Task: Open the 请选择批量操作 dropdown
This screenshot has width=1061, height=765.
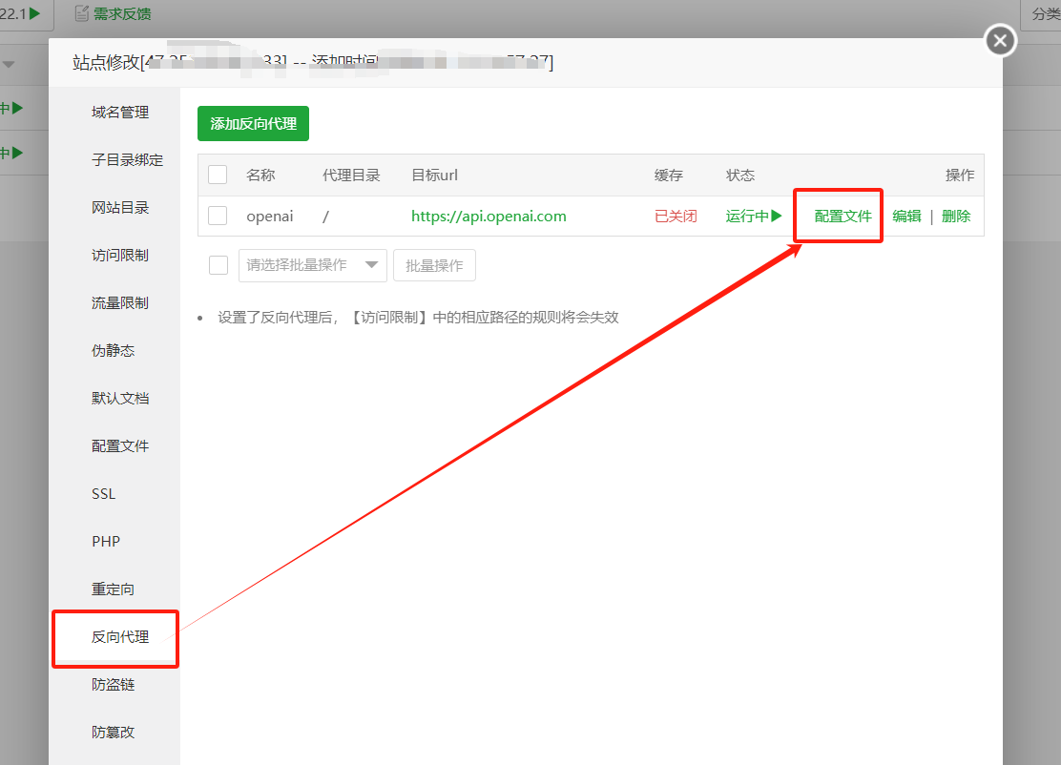Action: 312,265
